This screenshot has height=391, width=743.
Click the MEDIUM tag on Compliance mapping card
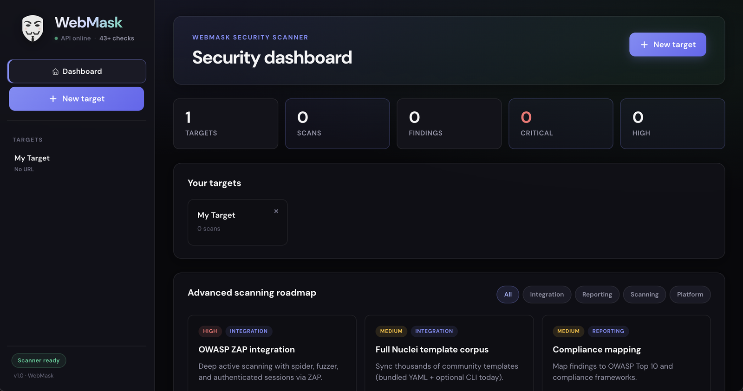point(568,331)
